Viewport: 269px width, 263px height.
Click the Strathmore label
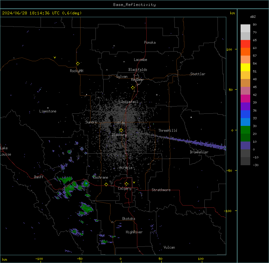(161, 190)
